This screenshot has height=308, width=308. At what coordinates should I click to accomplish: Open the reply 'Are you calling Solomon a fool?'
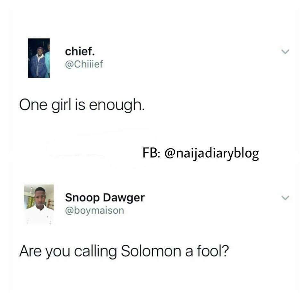[124, 251]
